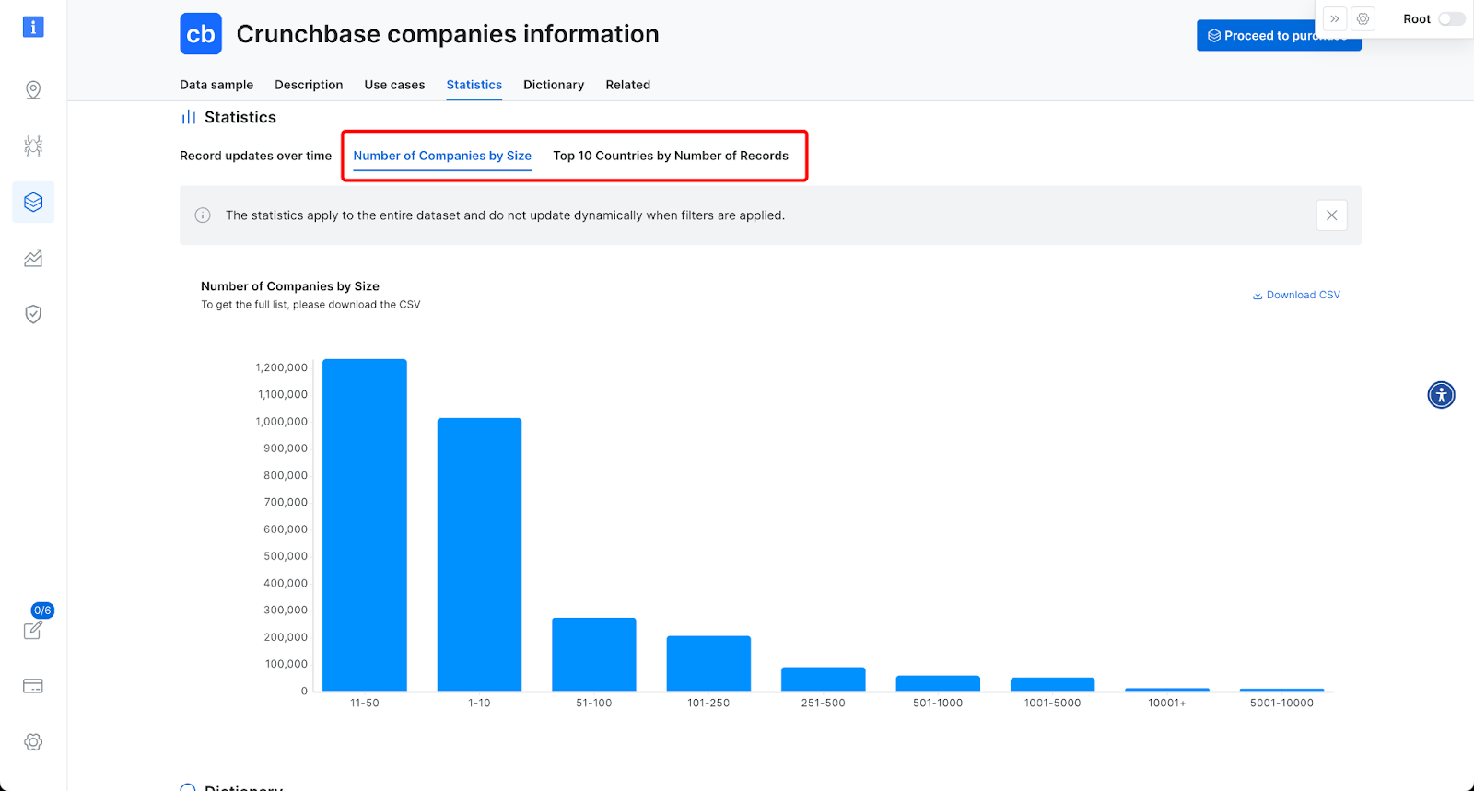Download CSV of companies by size

coord(1296,295)
